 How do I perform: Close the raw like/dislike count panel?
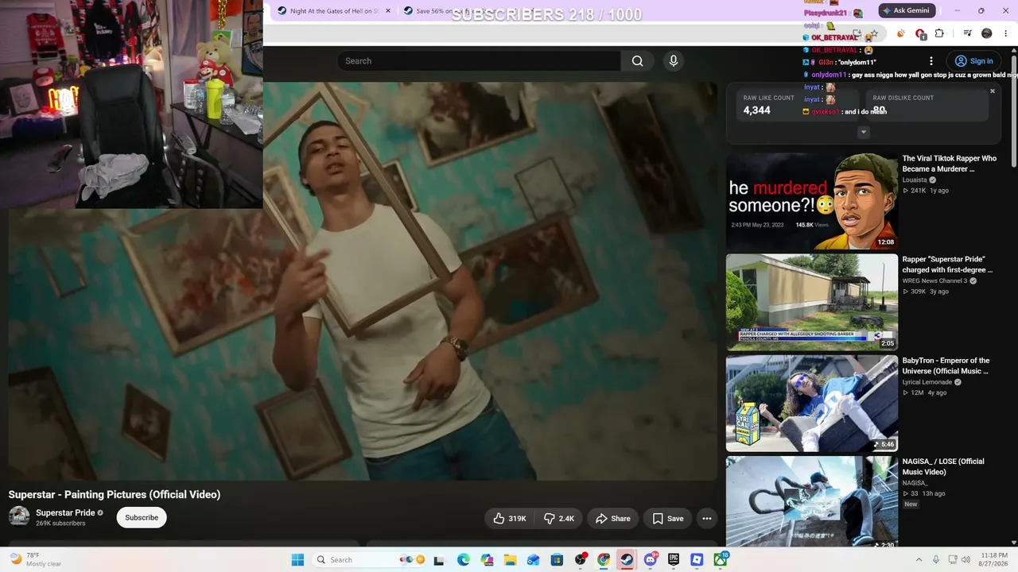(x=992, y=91)
